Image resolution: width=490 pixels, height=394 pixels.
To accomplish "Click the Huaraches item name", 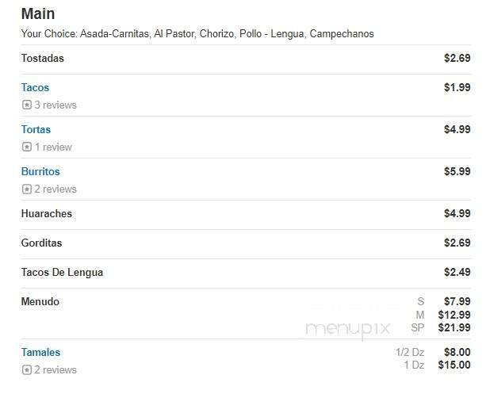I will tap(47, 214).
